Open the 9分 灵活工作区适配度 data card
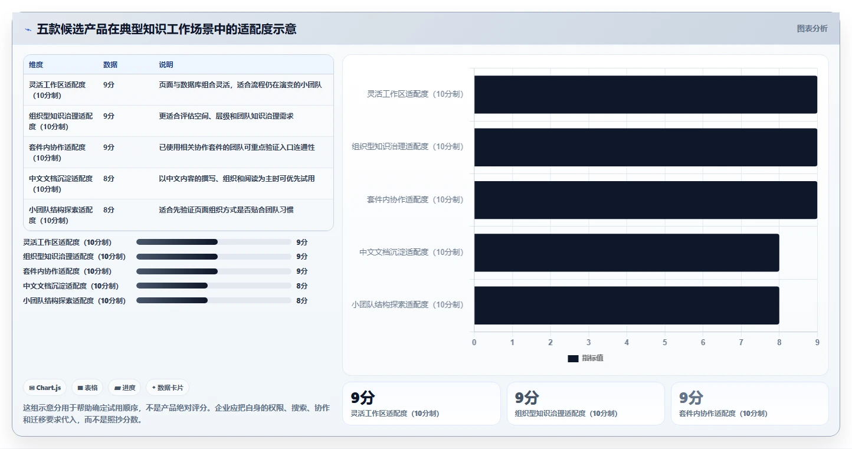This screenshot has width=852, height=449. 421,404
